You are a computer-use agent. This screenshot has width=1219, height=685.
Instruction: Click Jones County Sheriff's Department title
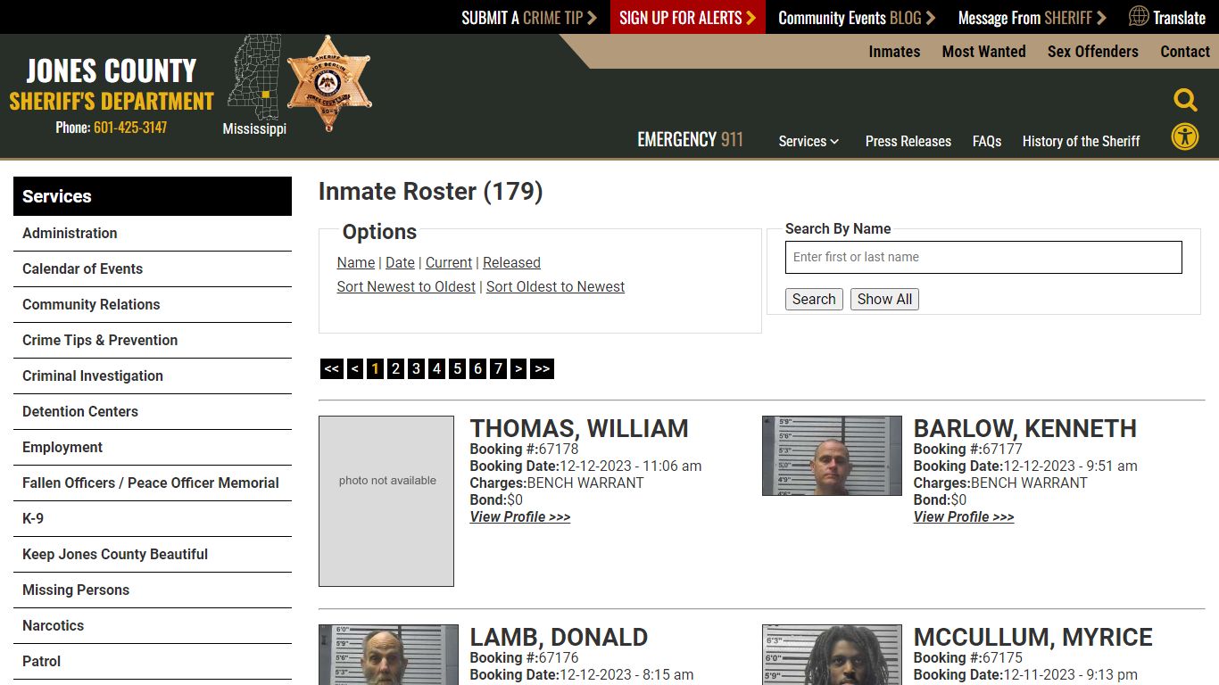click(112, 85)
